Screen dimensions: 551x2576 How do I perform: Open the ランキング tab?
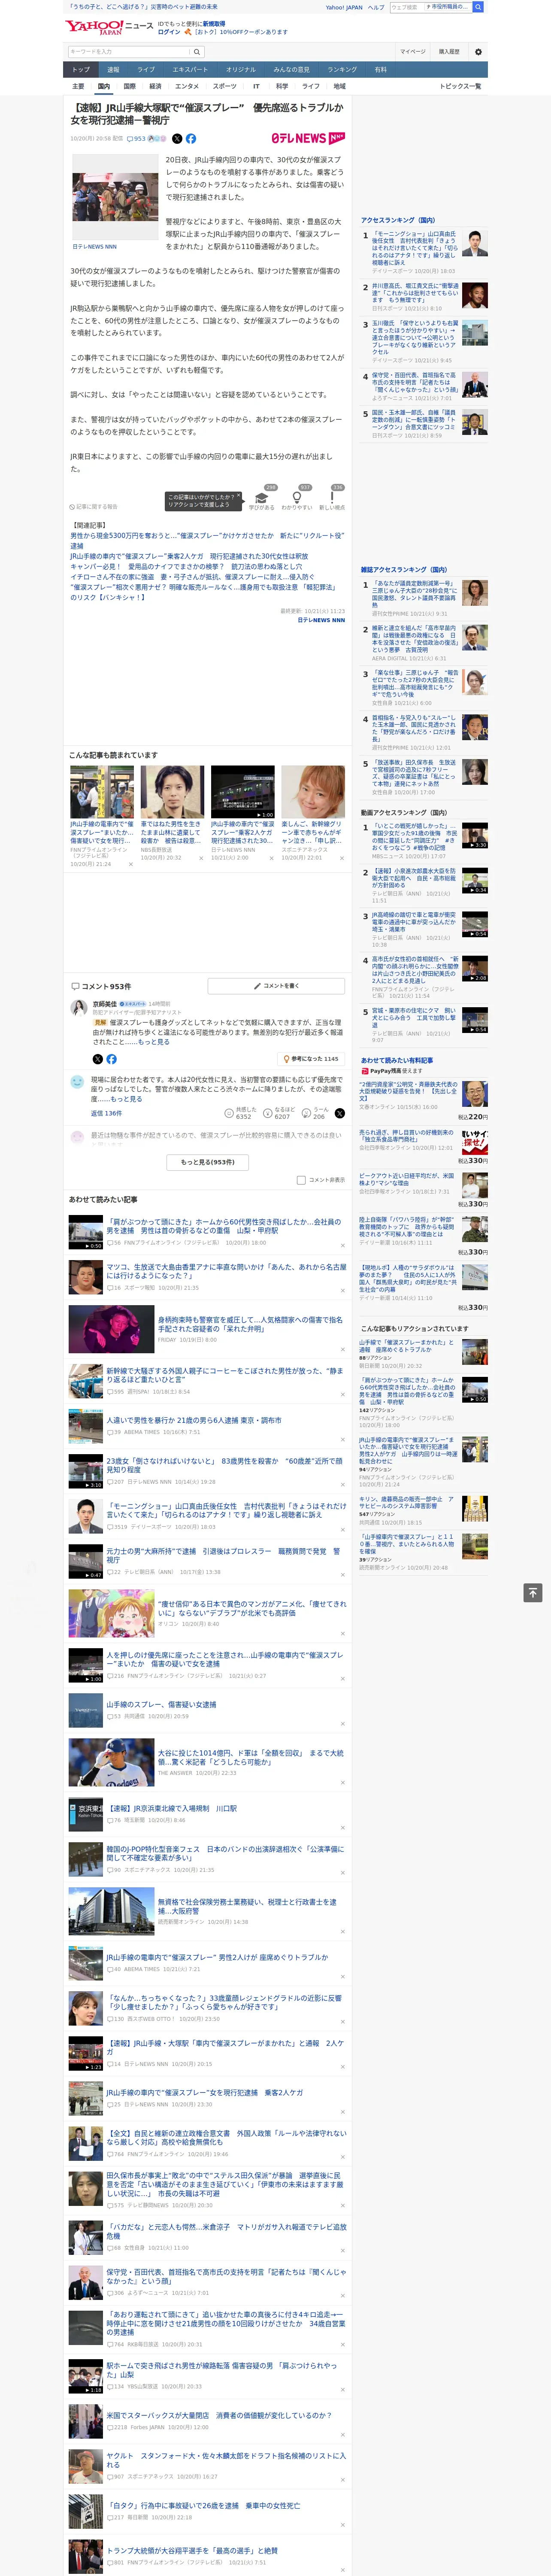[342, 70]
